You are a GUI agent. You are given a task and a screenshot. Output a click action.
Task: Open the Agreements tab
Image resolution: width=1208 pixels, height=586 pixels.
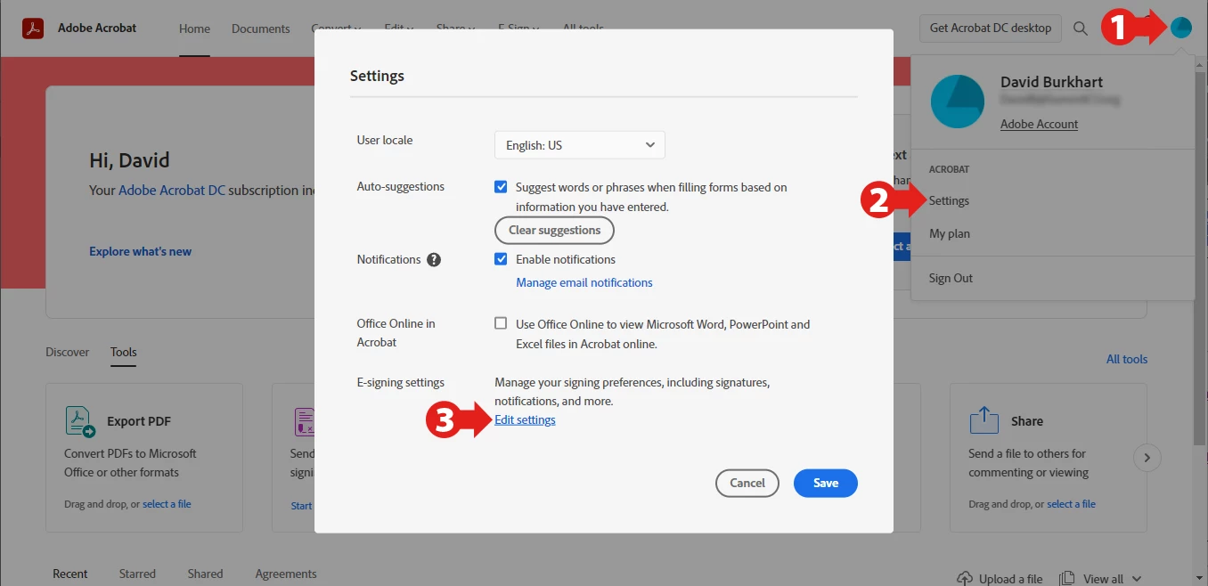tap(286, 574)
